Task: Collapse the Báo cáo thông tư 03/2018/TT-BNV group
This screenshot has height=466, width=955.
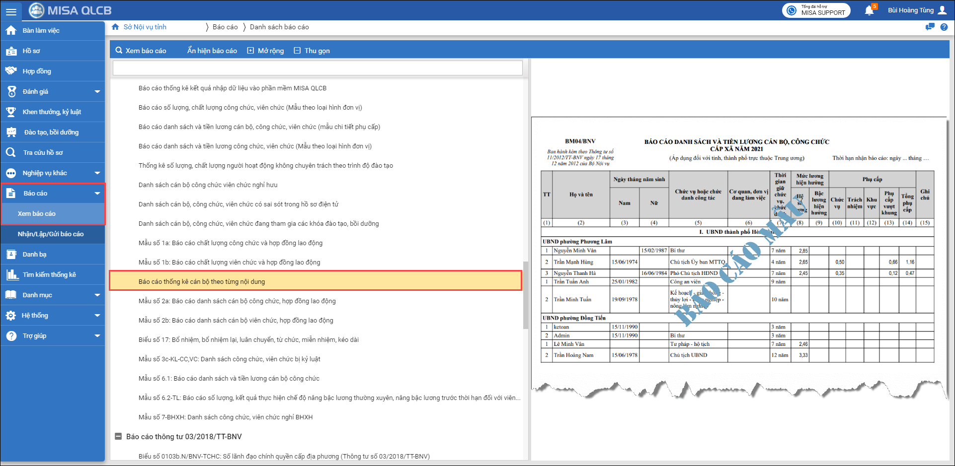Action: click(x=118, y=437)
